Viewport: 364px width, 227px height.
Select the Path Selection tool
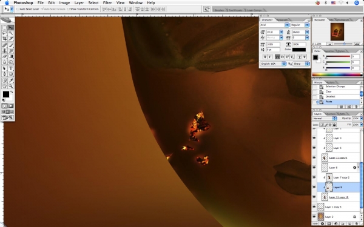(4, 68)
